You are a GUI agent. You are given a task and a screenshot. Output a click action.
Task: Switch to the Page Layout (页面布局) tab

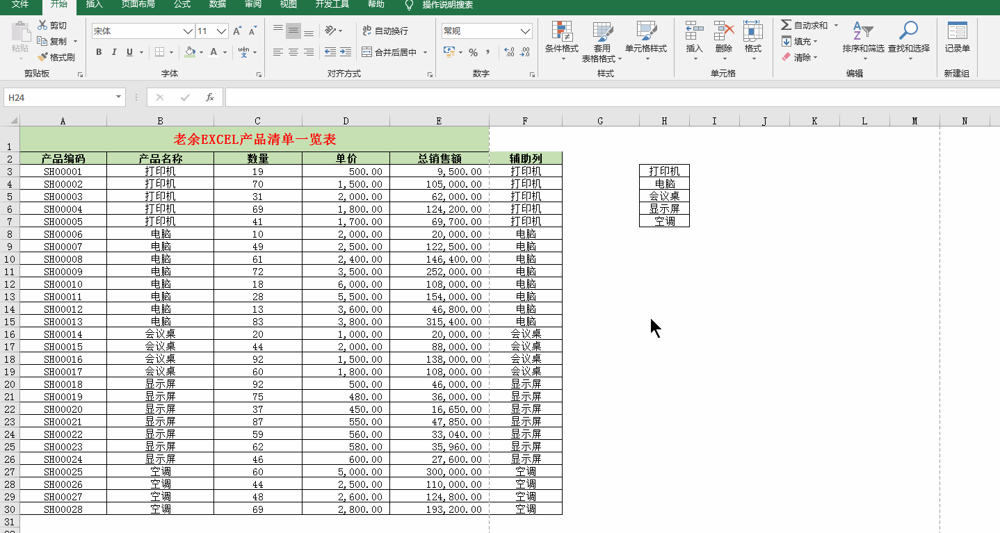[x=138, y=5]
